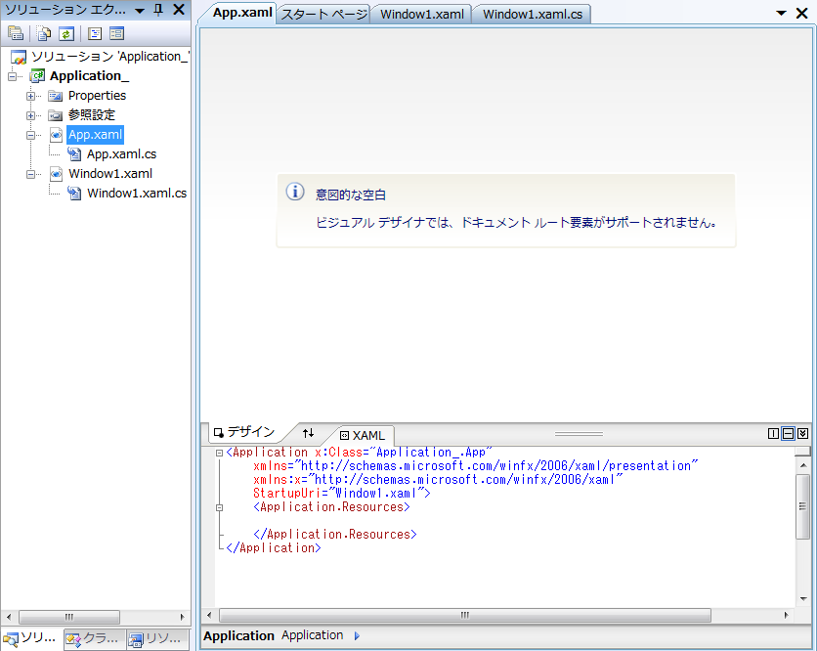Open the ソリ... Solution Explorer bottom tab

[30, 638]
